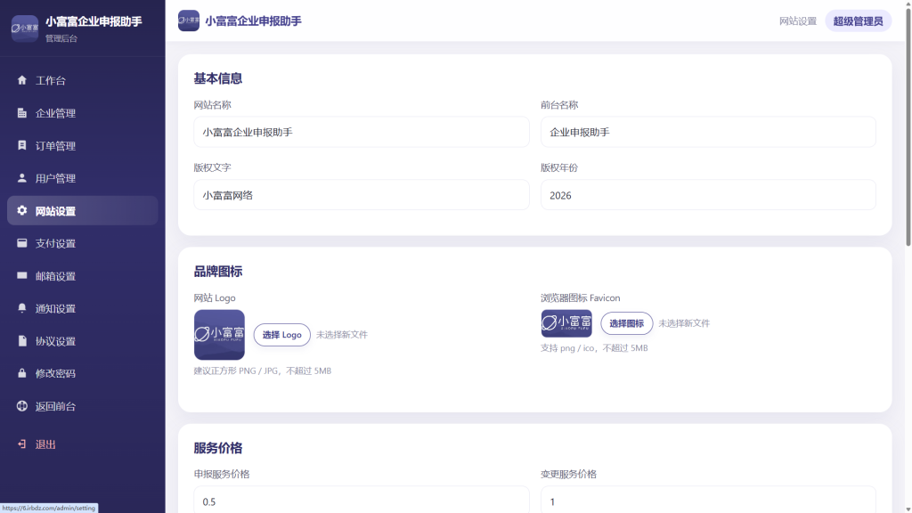Focus the 申报服务价格 input
The height and width of the screenshot is (513, 912).
point(362,501)
